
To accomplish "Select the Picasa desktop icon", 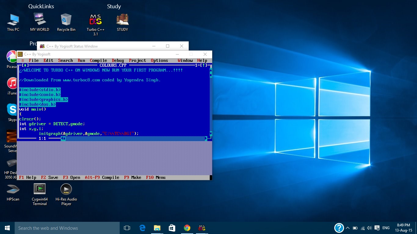I will (12, 59).
